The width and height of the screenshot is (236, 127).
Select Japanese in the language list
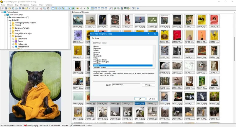97,52
